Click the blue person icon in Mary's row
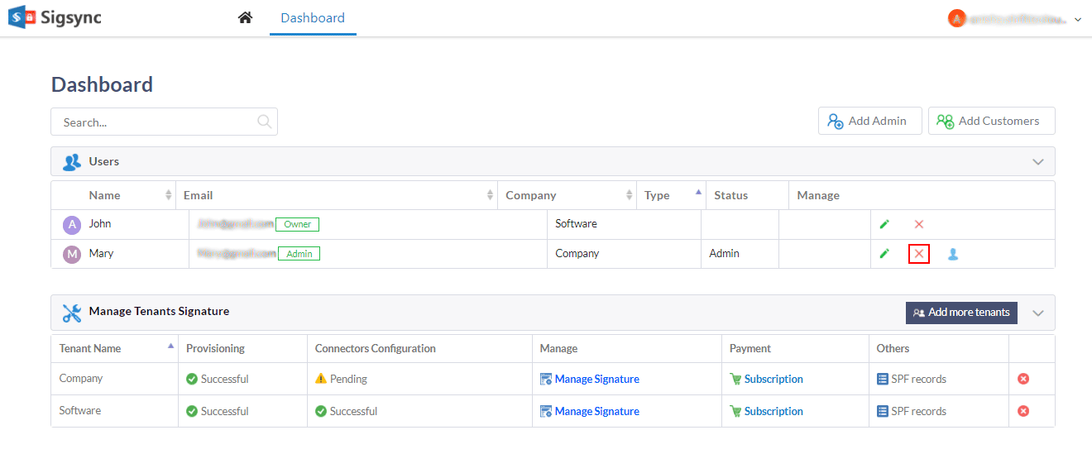 coord(953,254)
